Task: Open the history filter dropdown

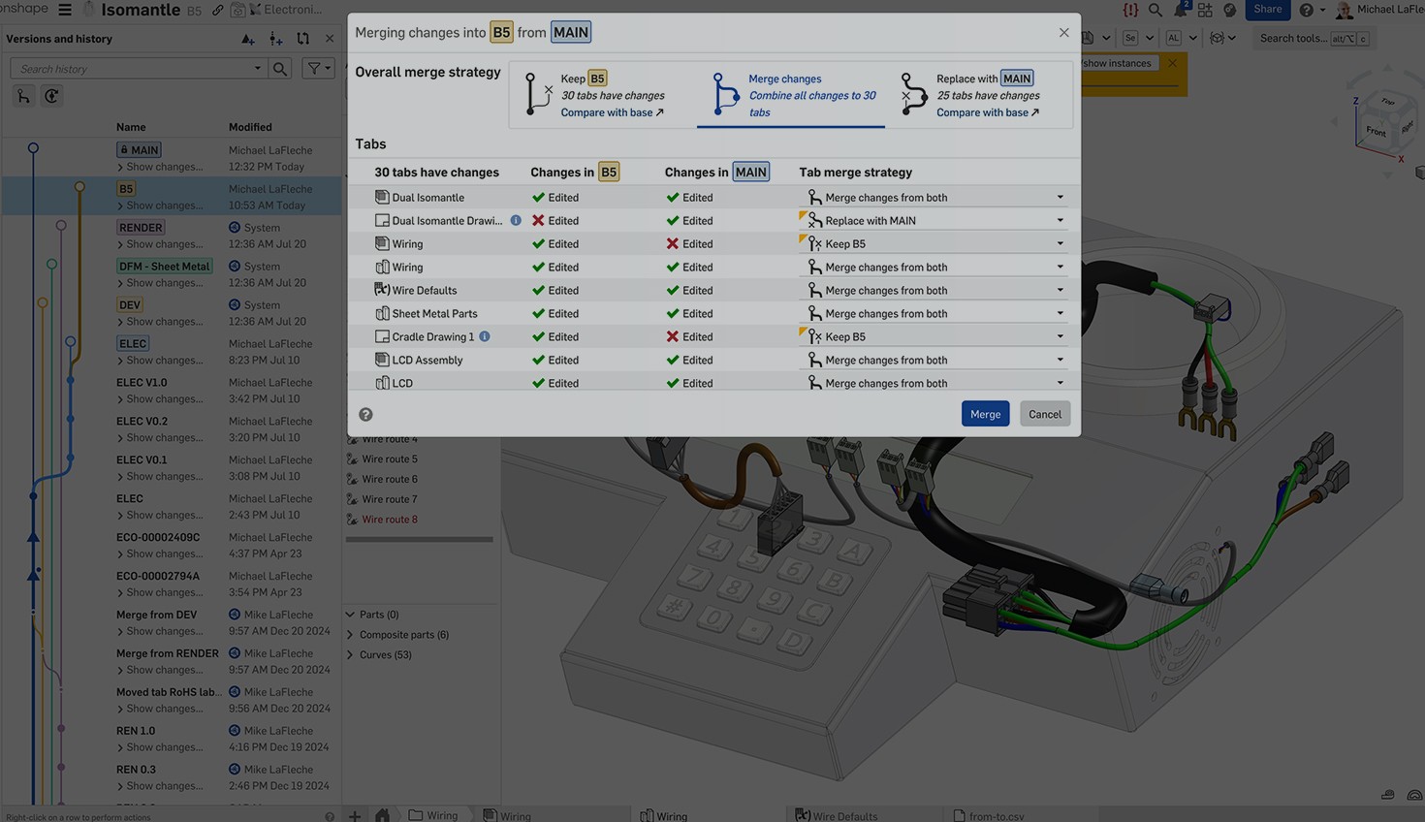Action: (318, 69)
